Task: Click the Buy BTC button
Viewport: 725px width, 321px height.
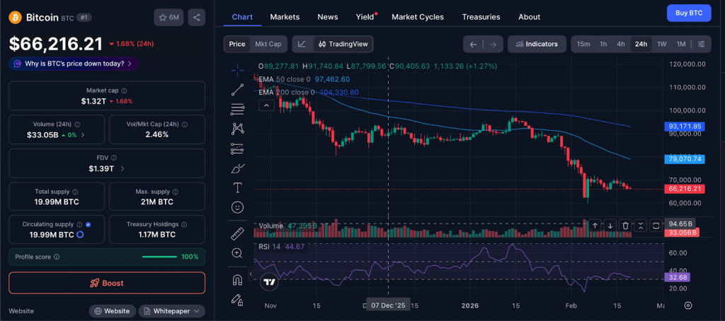Action: [688, 13]
